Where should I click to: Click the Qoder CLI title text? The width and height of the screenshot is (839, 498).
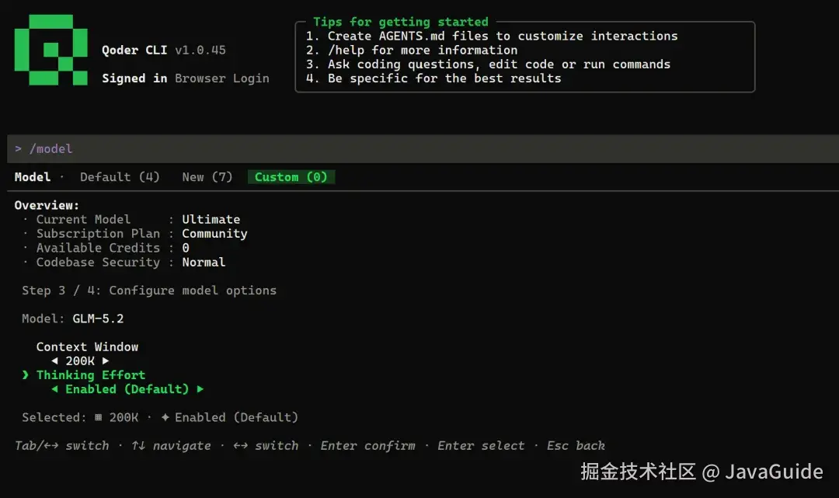click(x=134, y=50)
